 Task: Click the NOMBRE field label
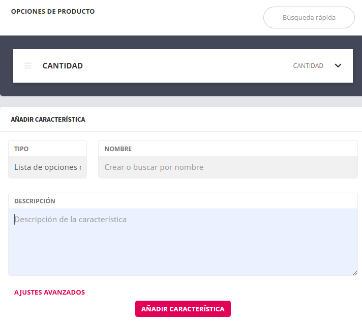coord(118,149)
